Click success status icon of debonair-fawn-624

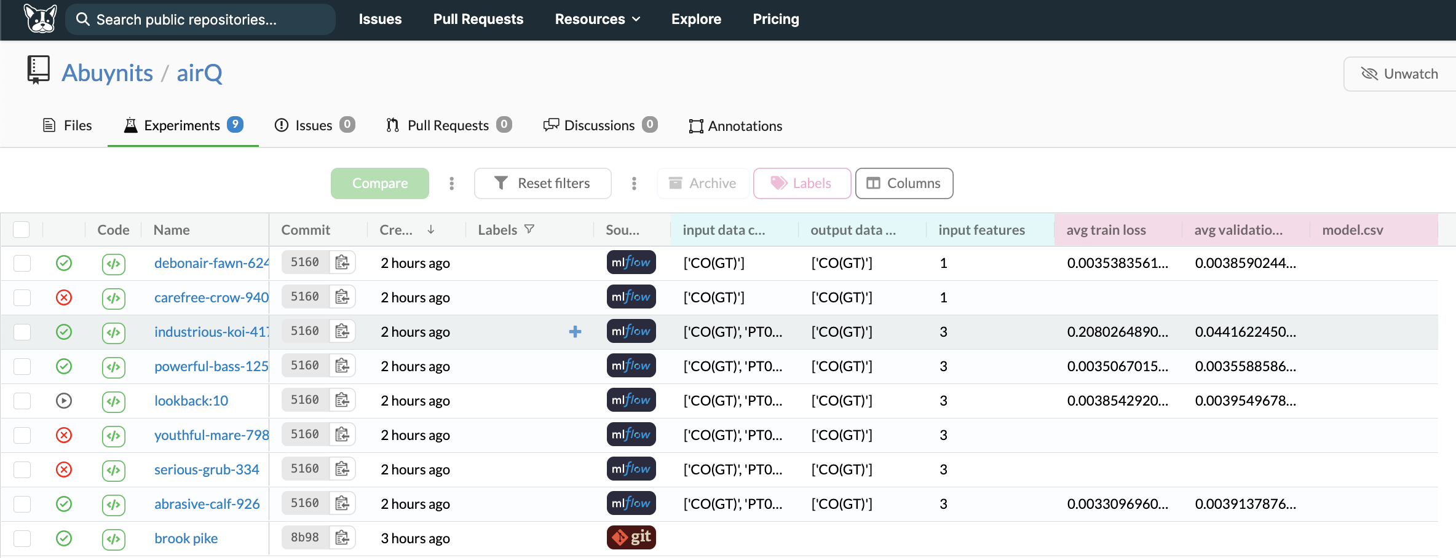point(64,263)
